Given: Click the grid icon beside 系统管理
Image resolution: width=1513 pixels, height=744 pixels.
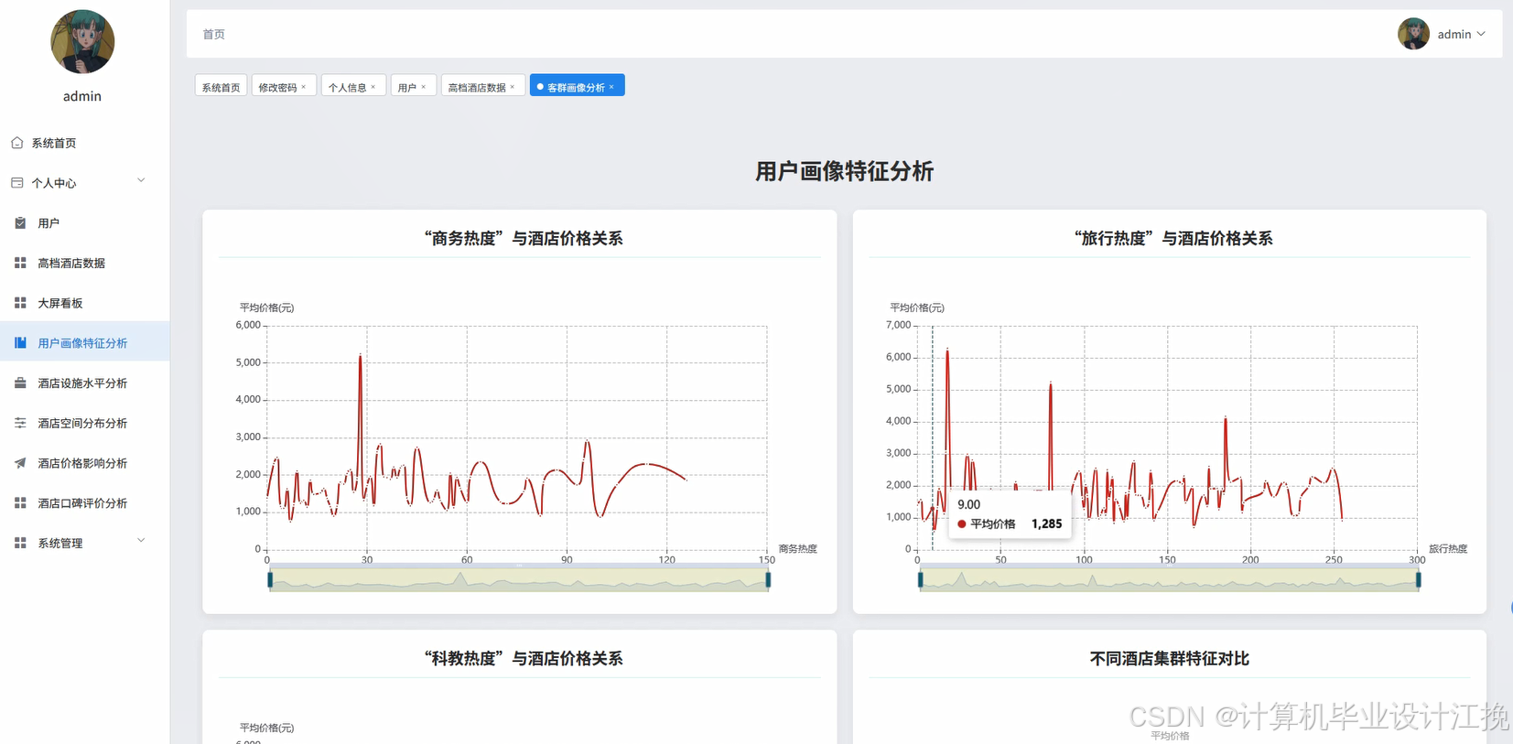Looking at the screenshot, I should [x=20, y=543].
